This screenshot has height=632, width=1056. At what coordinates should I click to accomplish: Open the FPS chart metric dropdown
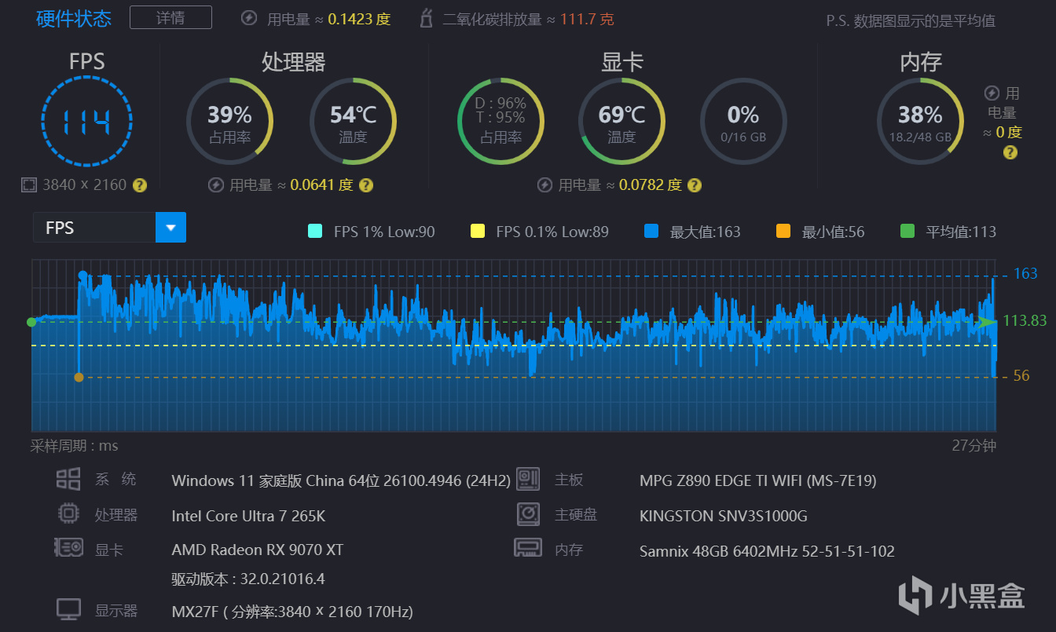(170, 228)
